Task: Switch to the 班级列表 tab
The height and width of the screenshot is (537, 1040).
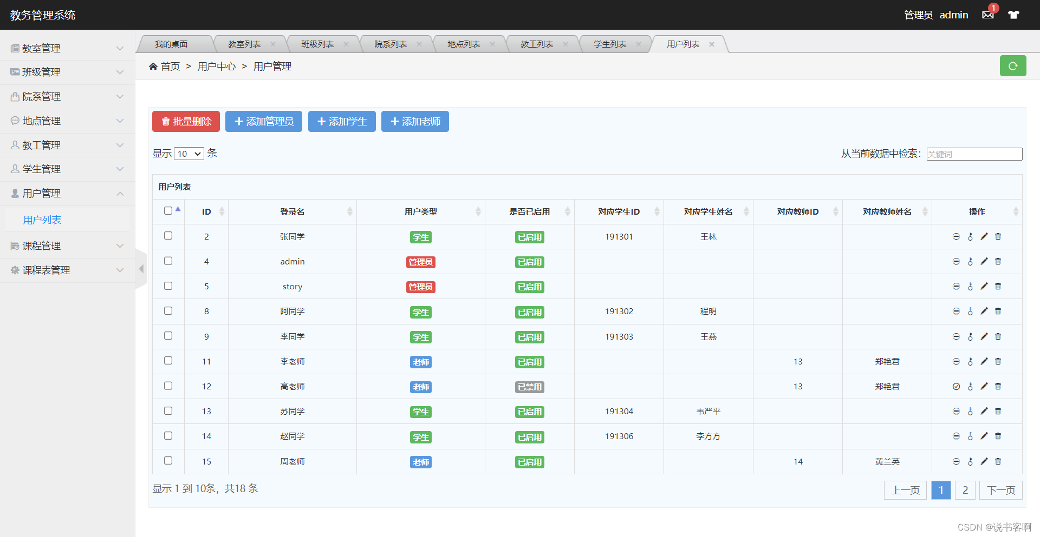Action: (317, 44)
